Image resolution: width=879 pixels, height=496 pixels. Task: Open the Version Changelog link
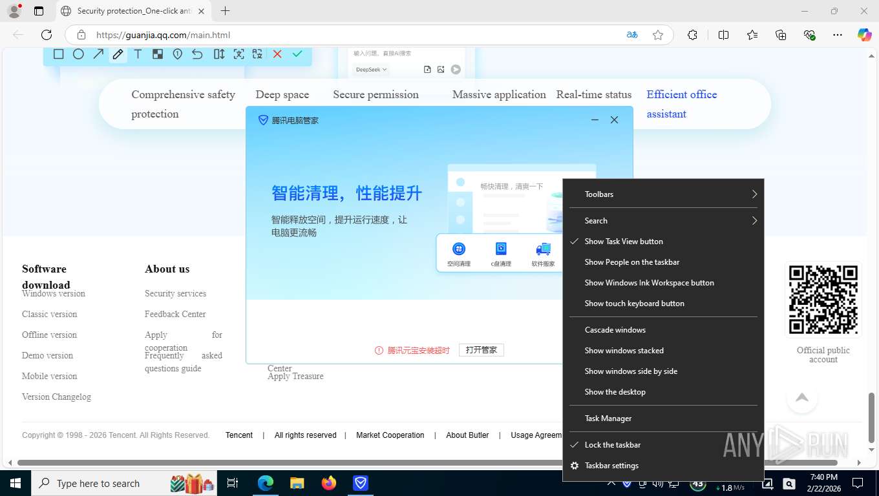tap(56, 397)
